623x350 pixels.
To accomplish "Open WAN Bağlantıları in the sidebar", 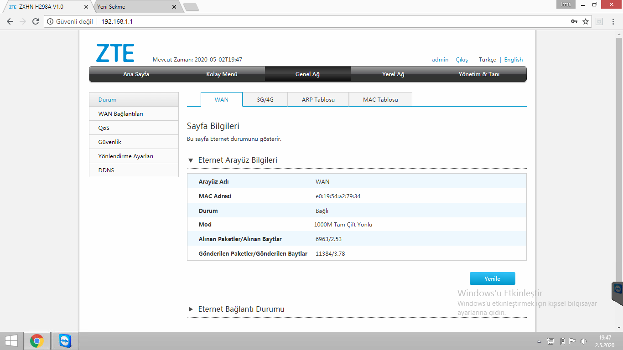I will pos(134,114).
